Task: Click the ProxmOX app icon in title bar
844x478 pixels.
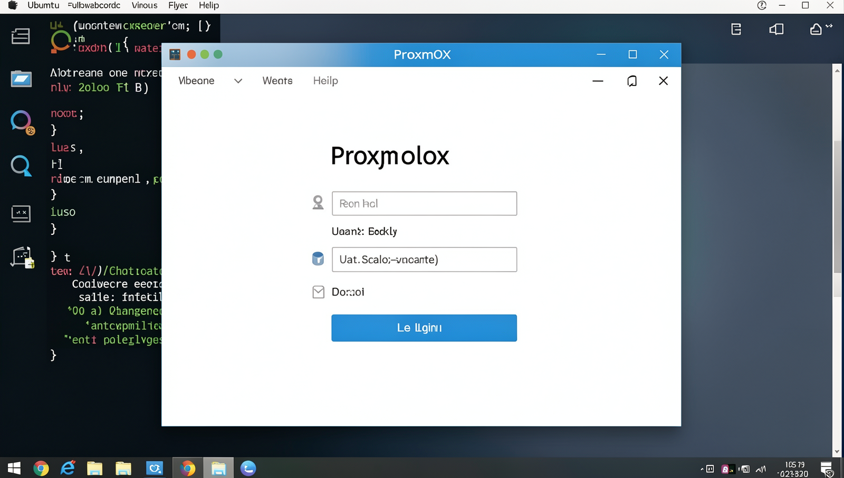Action: point(175,54)
